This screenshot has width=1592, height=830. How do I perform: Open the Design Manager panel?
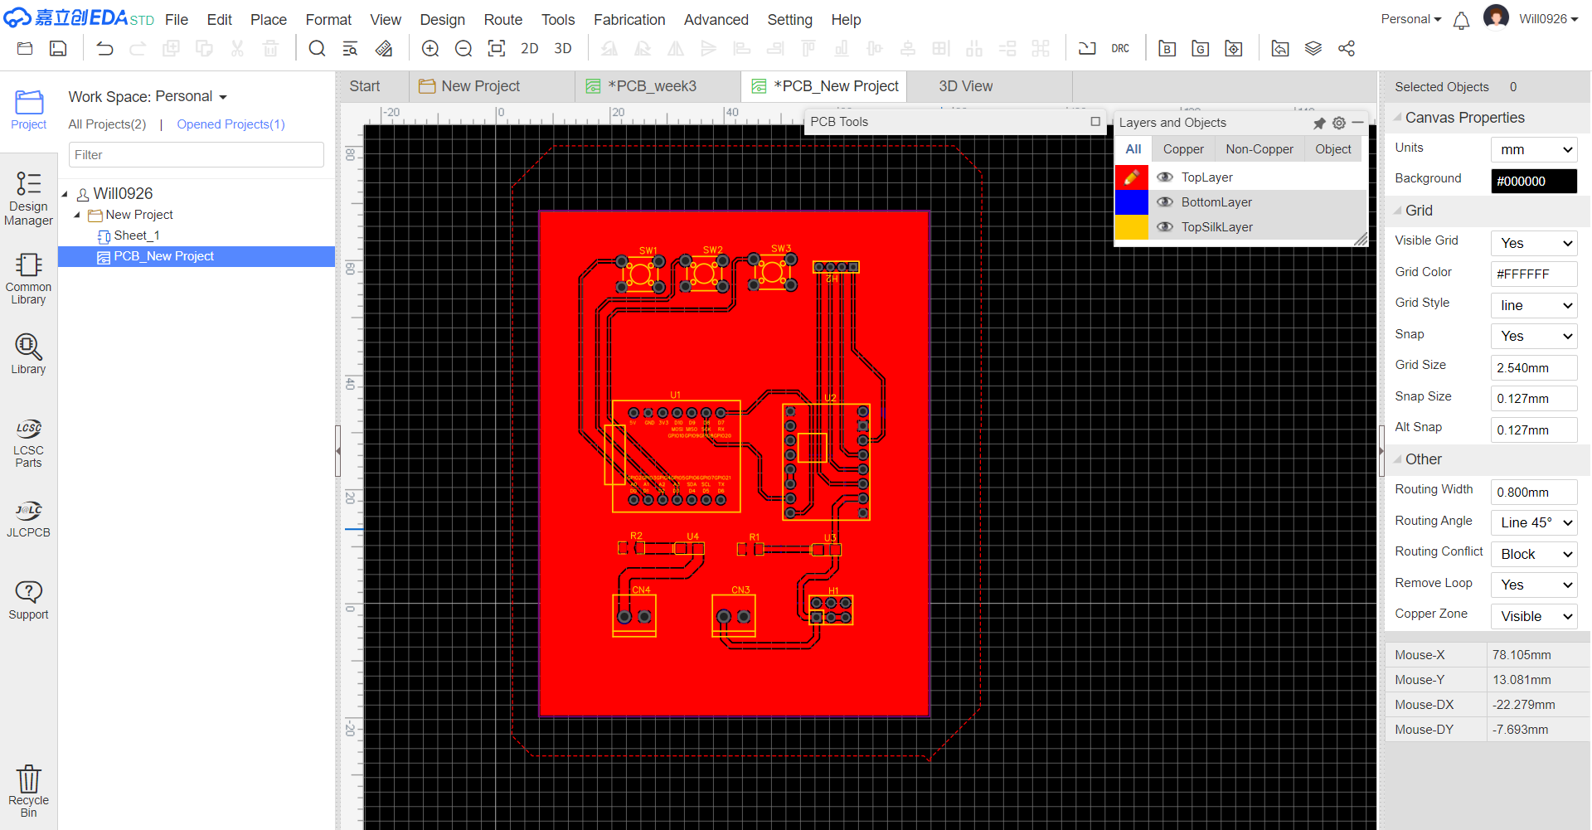[28, 198]
